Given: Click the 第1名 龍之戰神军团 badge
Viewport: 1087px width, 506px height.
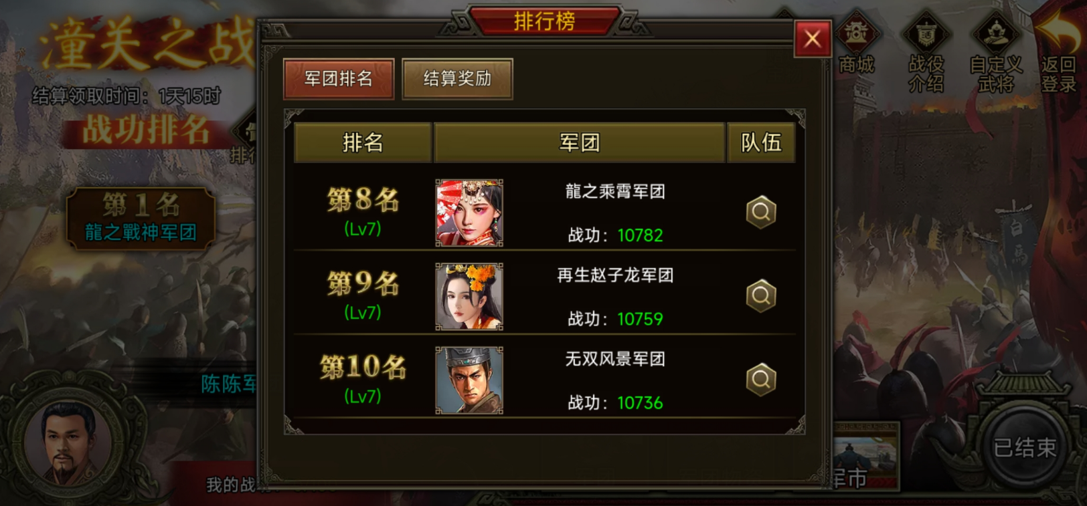Looking at the screenshot, I should click(x=141, y=219).
